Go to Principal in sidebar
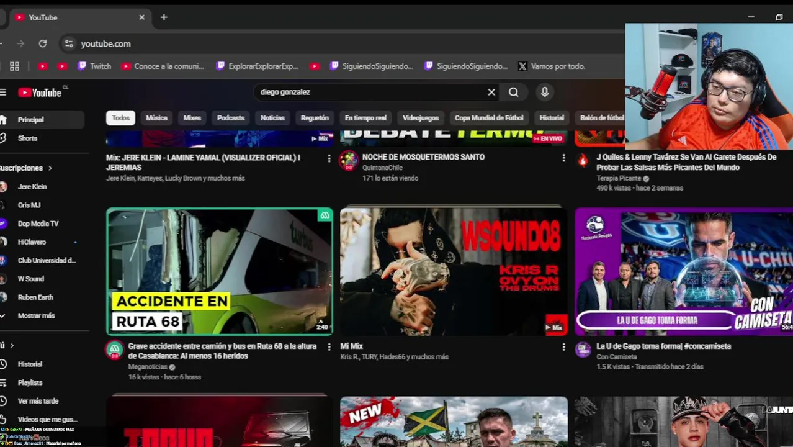Image resolution: width=793 pixels, height=447 pixels. (x=41, y=120)
